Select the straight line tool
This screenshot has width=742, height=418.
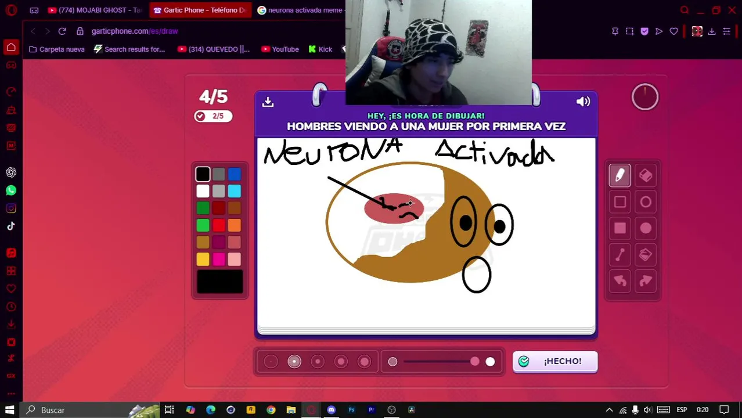[x=619, y=255]
